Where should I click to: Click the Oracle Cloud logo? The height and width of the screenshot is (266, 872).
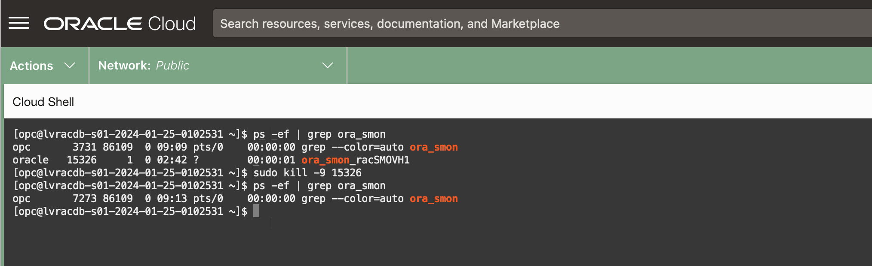click(x=120, y=24)
